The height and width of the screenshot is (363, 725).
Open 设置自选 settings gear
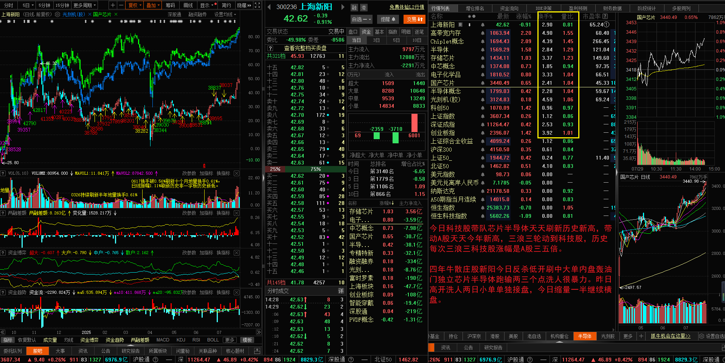tap(701, 336)
